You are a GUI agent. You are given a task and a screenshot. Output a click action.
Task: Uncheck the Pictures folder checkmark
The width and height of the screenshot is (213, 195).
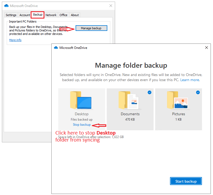click(x=198, y=92)
